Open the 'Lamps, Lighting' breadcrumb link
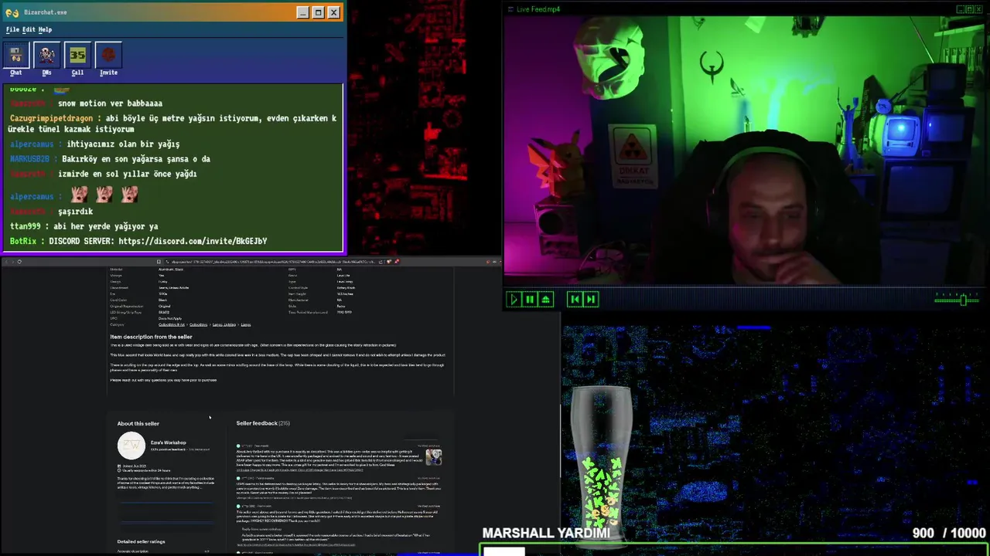 (x=224, y=324)
